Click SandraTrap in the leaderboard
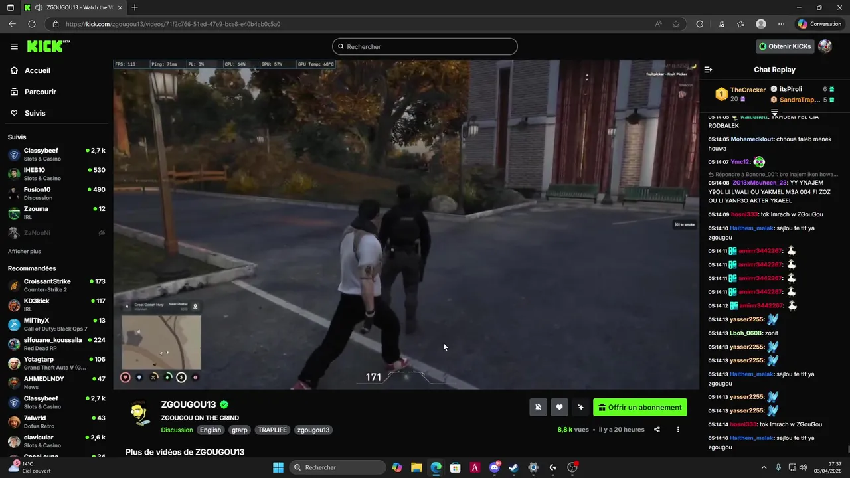The height and width of the screenshot is (478, 850). 800,100
